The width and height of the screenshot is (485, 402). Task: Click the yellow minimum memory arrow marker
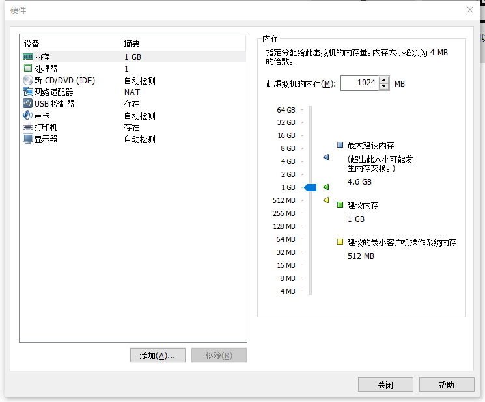click(326, 200)
